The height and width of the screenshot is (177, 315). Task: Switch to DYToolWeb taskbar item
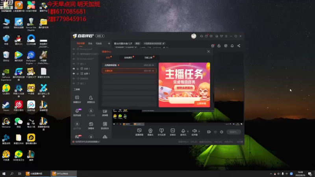pyautogui.click(x=63, y=173)
